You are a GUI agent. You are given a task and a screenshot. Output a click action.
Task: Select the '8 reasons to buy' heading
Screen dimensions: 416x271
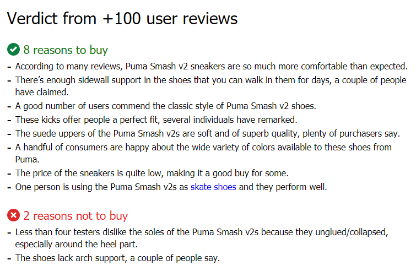coord(66,50)
